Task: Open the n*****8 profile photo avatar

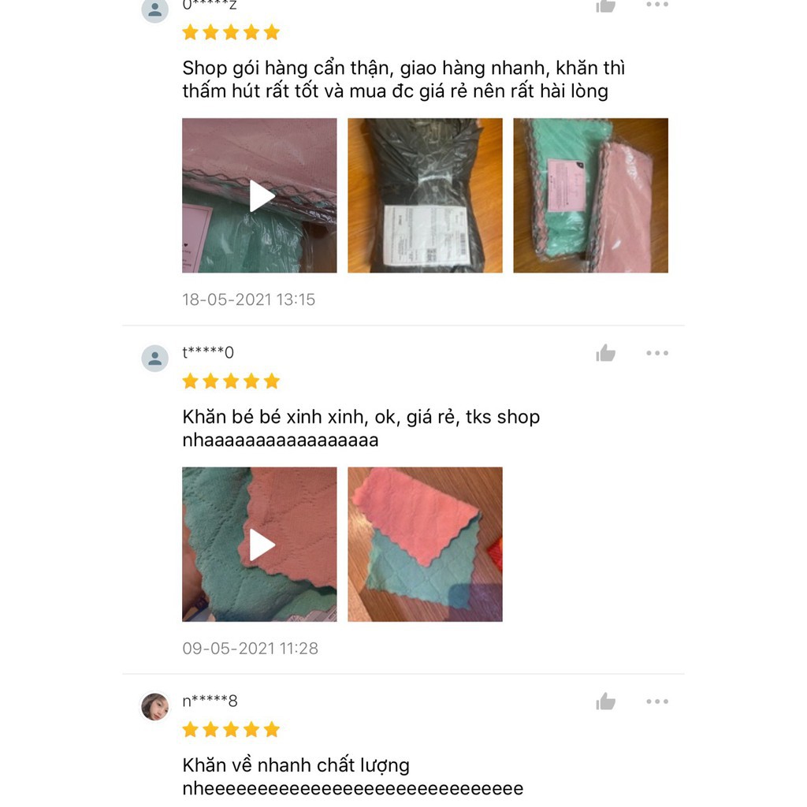Action: [155, 707]
